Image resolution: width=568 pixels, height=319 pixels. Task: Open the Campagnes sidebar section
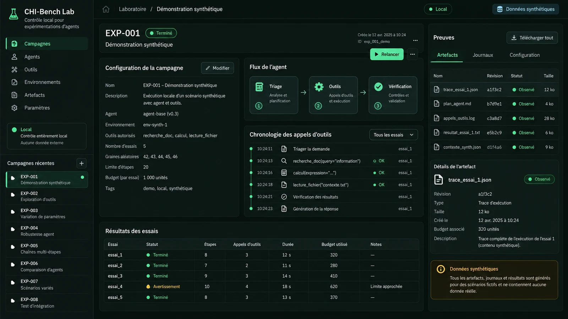[x=47, y=44]
